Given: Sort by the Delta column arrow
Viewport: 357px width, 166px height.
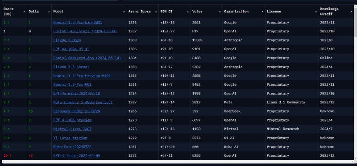Looking at the screenshot, I should pos(49,12).
